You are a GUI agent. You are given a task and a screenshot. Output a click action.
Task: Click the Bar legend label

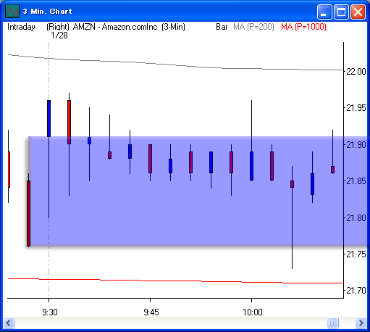pos(222,27)
